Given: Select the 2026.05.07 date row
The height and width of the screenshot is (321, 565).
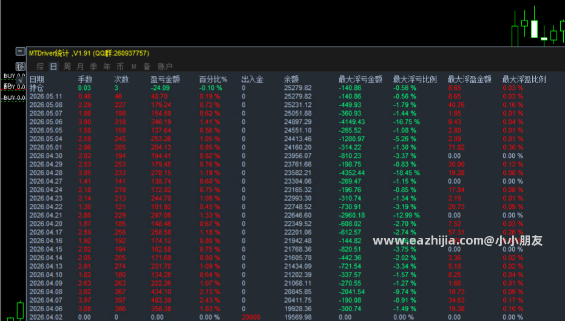Looking at the screenshot, I should tap(46, 113).
